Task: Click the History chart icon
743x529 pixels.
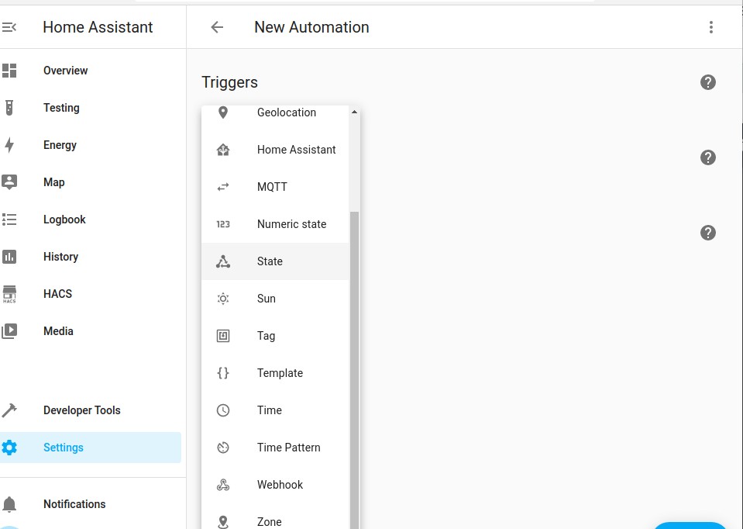Action: point(9,257)
